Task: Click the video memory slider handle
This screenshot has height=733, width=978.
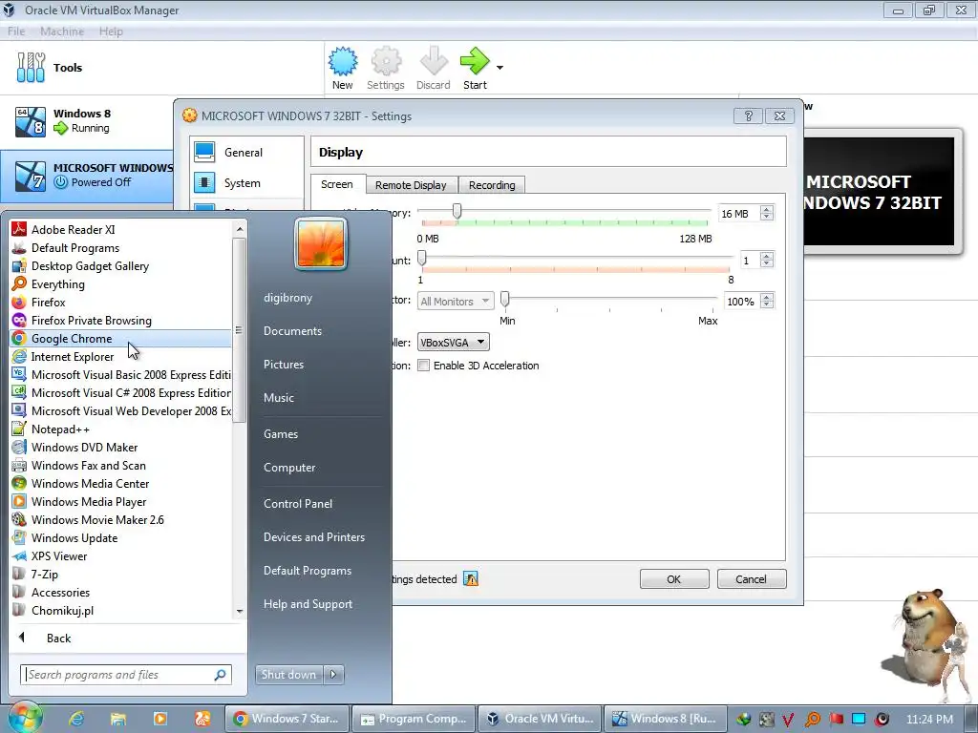Action: [457, 211]
